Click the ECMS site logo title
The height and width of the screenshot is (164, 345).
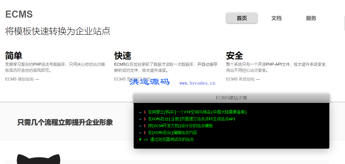(19, 14)
